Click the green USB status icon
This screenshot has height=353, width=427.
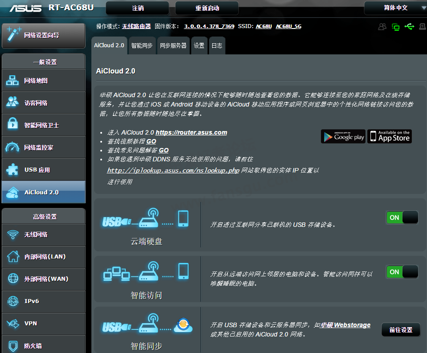[x=409, y=26]
